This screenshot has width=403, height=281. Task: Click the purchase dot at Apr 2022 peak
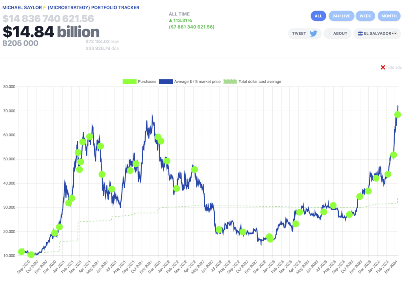point(194,169)
